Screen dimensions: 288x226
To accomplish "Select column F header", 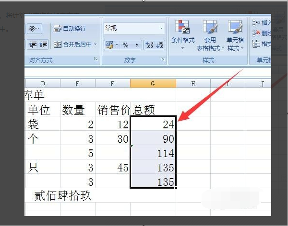I will tap(112, 84).
